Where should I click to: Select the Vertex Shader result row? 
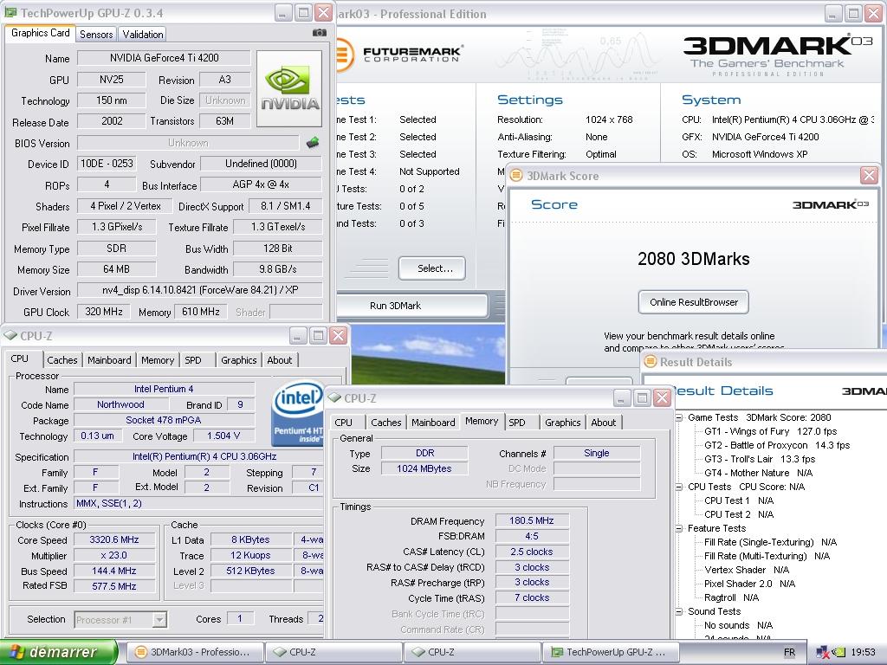[x=747, y=570]
